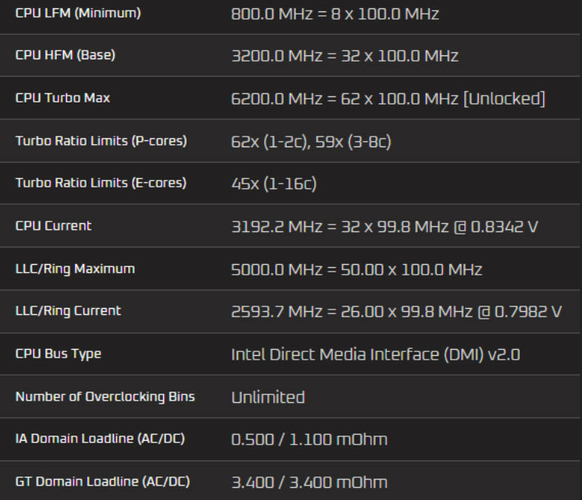Click the CPU HFM (Base) label
Screen dimensions: 582x500
pos(65,55)
